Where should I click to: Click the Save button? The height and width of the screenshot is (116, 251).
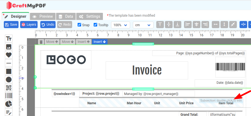[11, 25]
